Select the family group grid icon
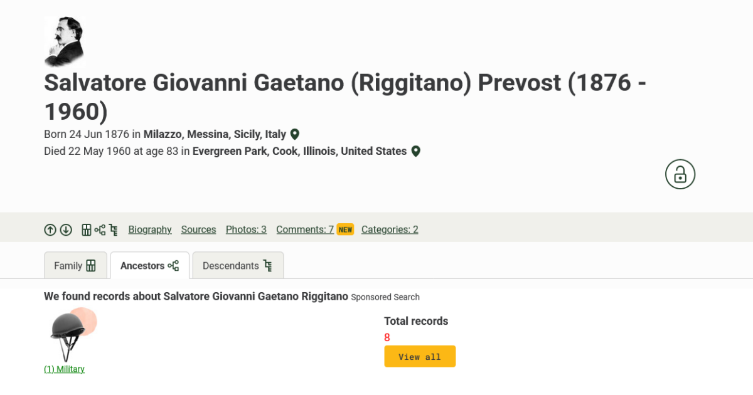This screenshot has height=395, width=753. (x=87, y=229)
